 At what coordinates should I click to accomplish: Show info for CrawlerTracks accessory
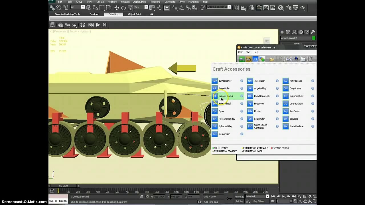click(242, 96)
